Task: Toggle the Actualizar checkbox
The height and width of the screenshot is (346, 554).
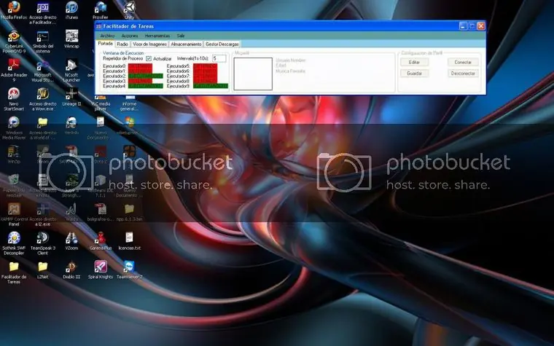Action: [x=149, y=58]
